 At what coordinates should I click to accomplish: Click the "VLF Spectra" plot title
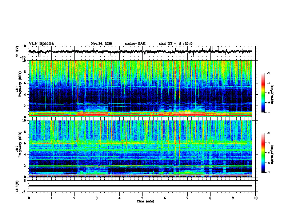[x=41, y=44]
